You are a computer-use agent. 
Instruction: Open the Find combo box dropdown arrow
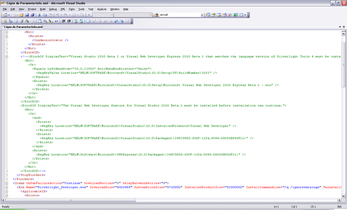(202, 15)
